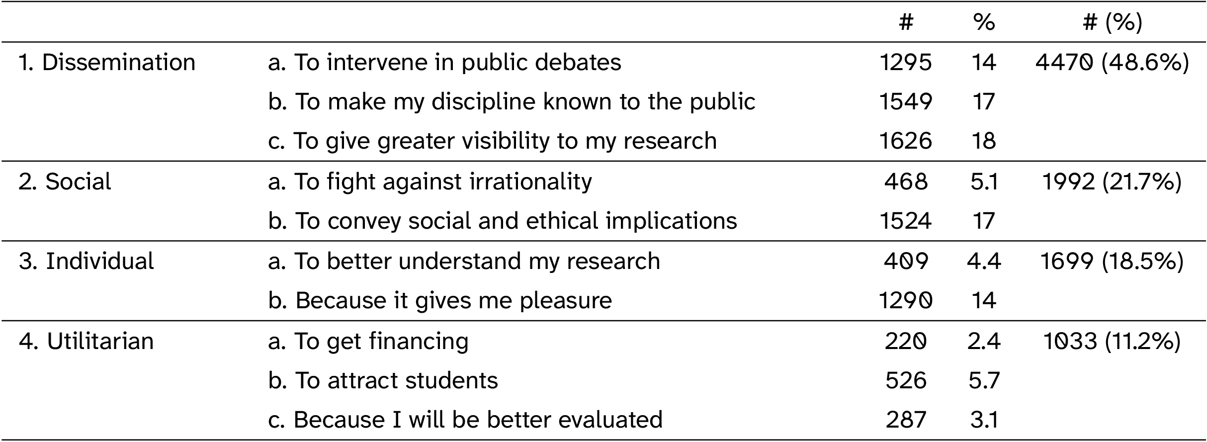Click the 'To attract students' text
The height and width of the screenshot is (442, 1207).
coord(383,381)
